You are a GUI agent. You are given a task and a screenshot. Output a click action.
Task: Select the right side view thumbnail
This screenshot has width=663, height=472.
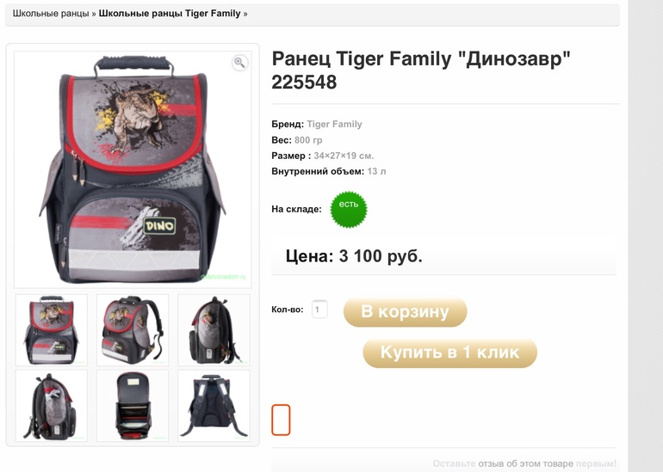tap(214, 330)
